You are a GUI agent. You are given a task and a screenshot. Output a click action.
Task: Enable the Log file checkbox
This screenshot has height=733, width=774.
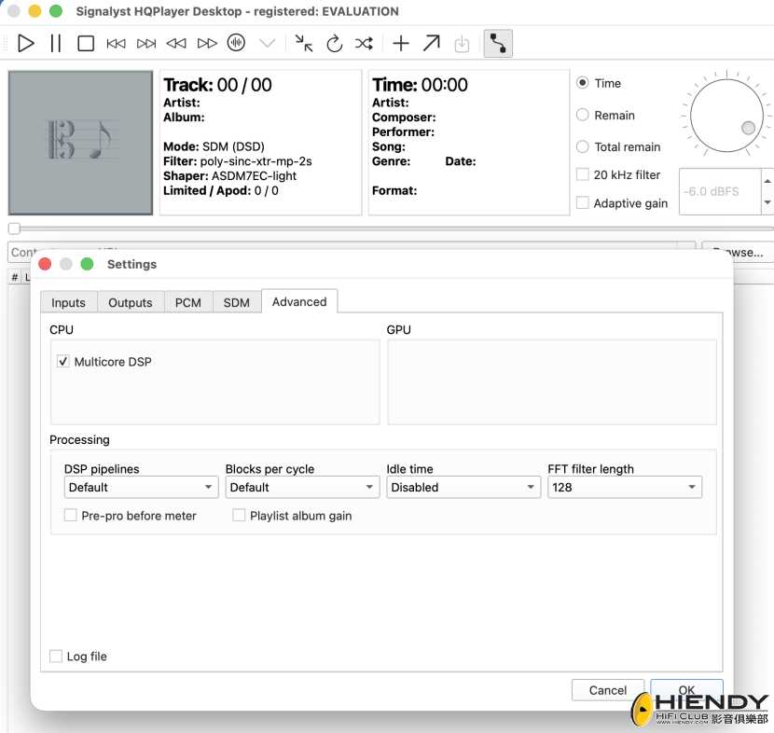pyautogui.click(x=56, y=656)
